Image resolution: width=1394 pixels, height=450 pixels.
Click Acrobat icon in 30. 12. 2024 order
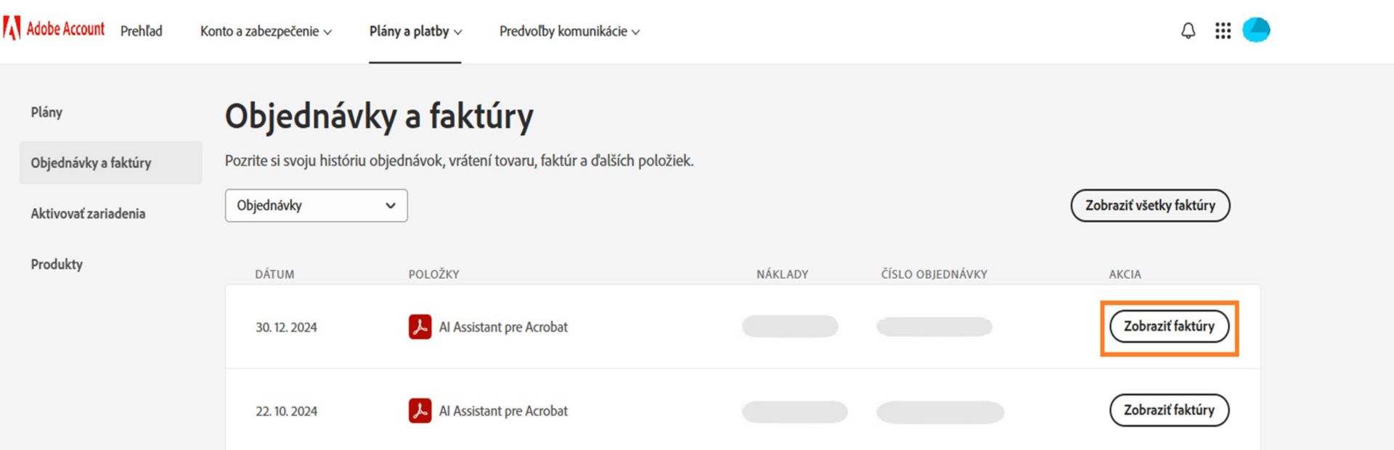pyautogui.click(x=420, y=327)
